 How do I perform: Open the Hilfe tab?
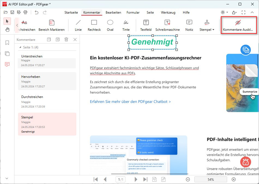(x=186, y=13)
